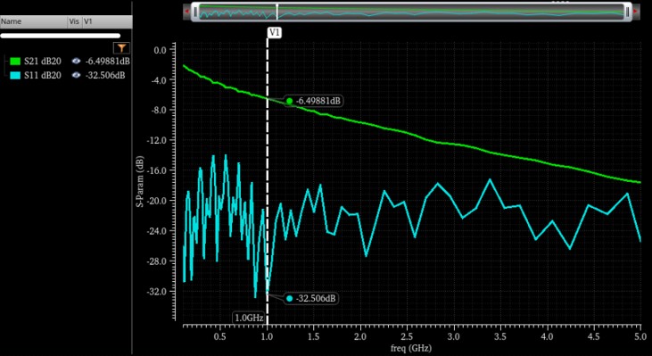Viewport: 652px width, 356px height.
Task: Click the 4.0 tick label on frequency axis
Action: 548,335
